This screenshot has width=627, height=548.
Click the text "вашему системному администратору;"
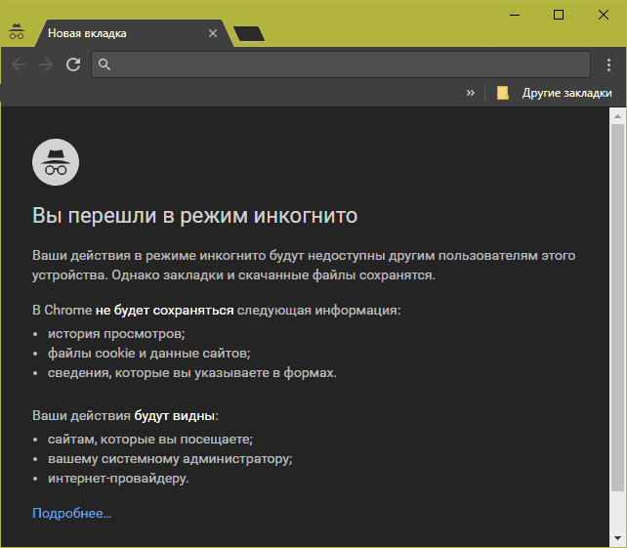point(170,459)
